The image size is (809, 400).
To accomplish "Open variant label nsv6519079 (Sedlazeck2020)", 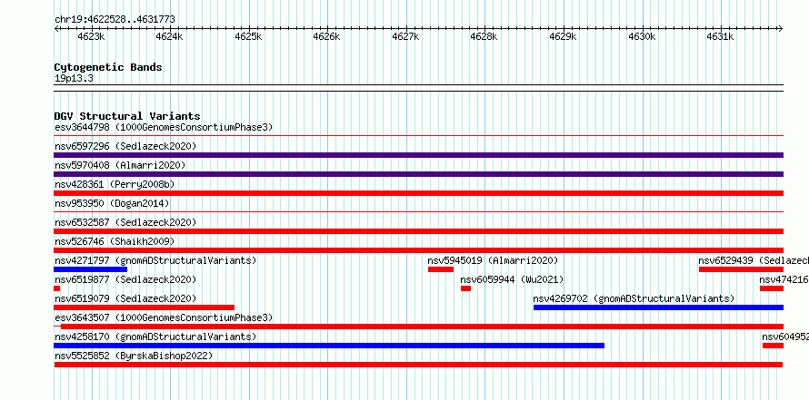I will click(125, 298).
